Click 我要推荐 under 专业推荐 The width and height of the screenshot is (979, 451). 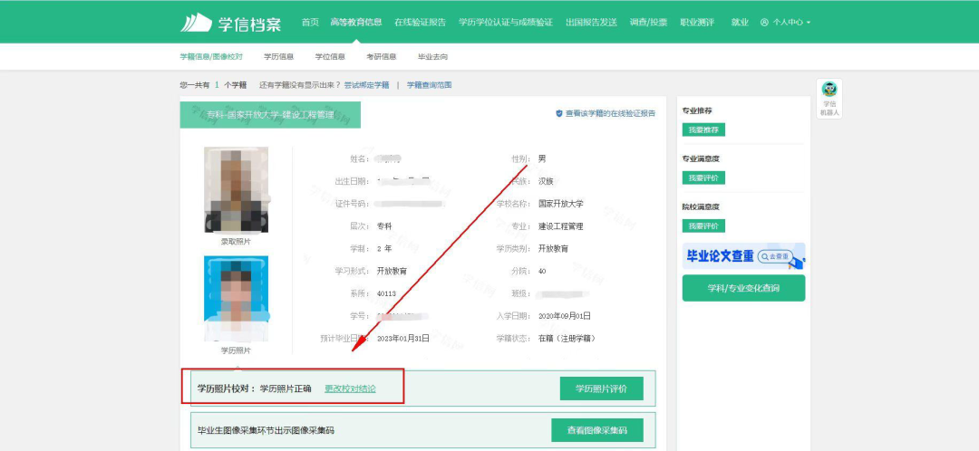[x=703, y=130]
